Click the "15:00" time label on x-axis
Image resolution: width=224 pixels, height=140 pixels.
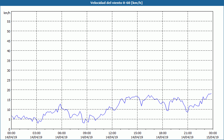(137, 133)
